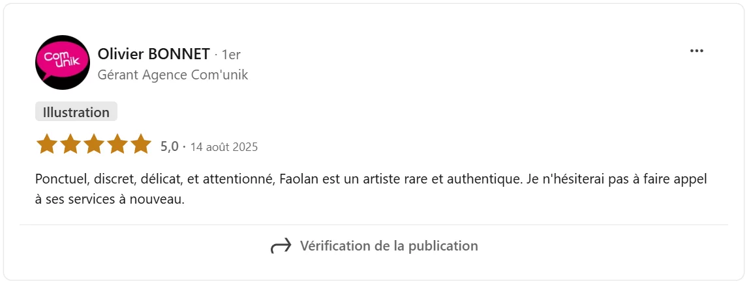Click the curved share arrow icon

[x=281, y=246]
